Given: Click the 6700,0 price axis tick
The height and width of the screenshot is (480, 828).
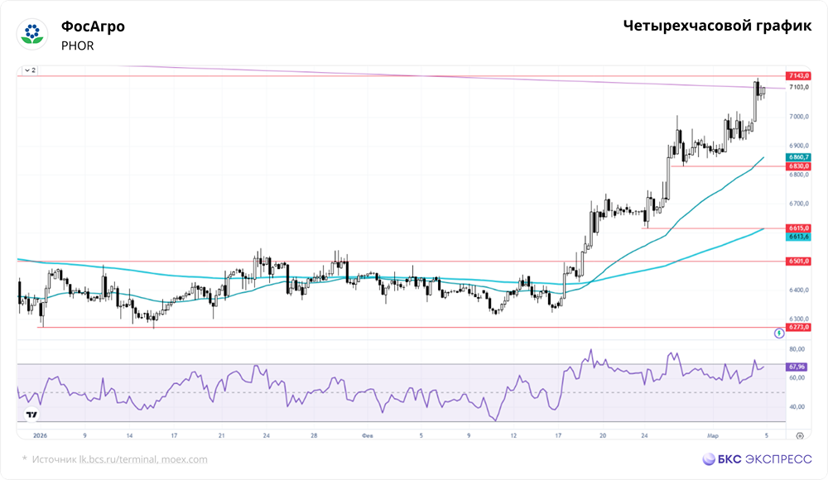Looking at the screenshot, I should (x=798, y=204).
